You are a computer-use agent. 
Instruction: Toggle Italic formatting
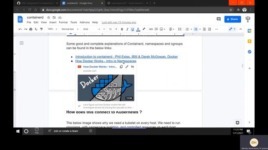coord(127,29)
